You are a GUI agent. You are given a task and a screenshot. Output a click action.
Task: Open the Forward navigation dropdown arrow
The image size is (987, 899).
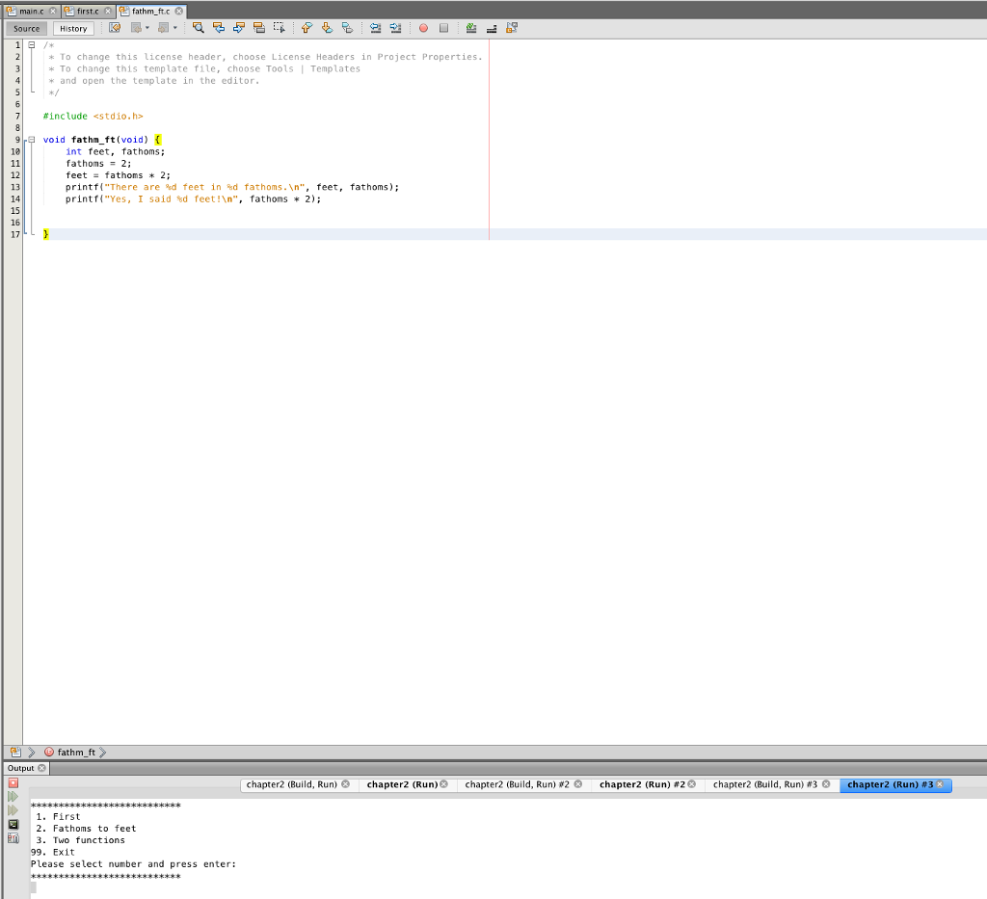175,28
